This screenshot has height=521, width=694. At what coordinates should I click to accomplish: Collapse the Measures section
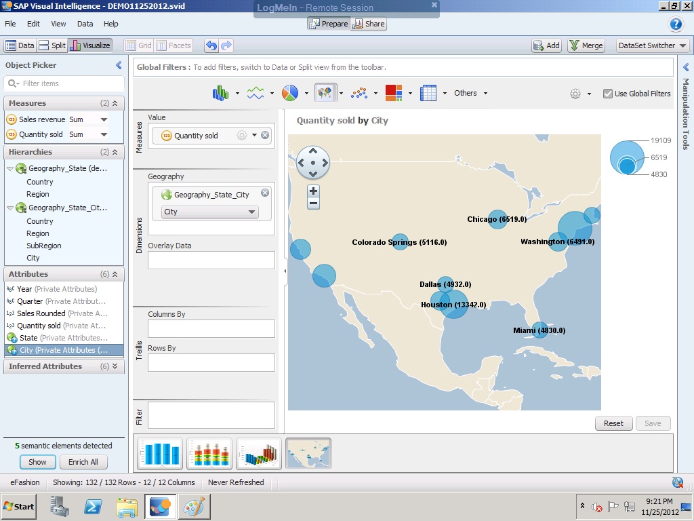coord(115,103)
